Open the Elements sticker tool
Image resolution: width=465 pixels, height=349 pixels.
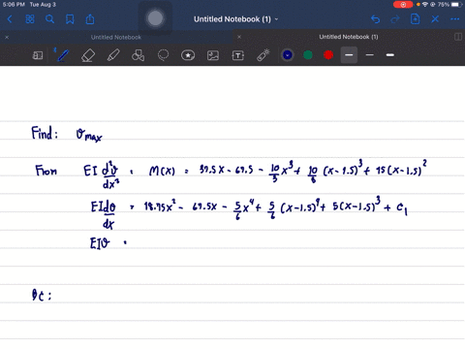point(188,55)
